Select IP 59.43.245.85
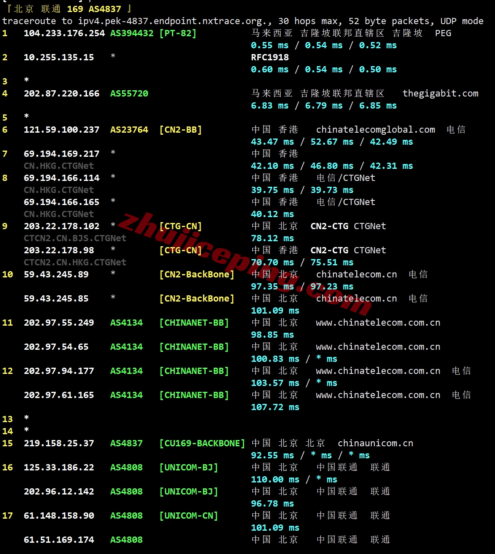Image resolution: width=495 pixels, height=554 pixels. (x=56, y=299)
